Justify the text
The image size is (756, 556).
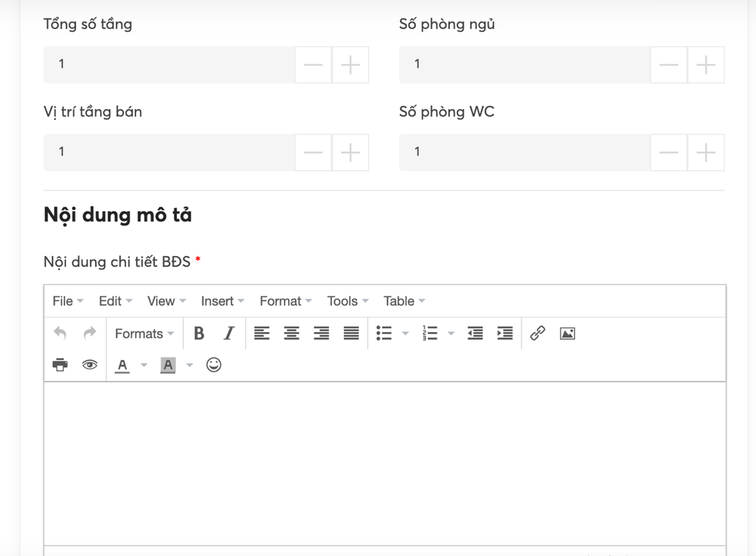352,333
